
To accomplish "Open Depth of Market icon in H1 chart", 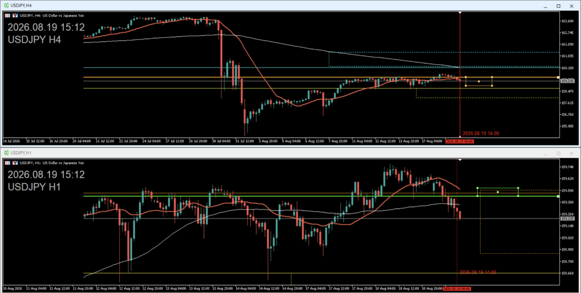I will [x=7, y=163].
